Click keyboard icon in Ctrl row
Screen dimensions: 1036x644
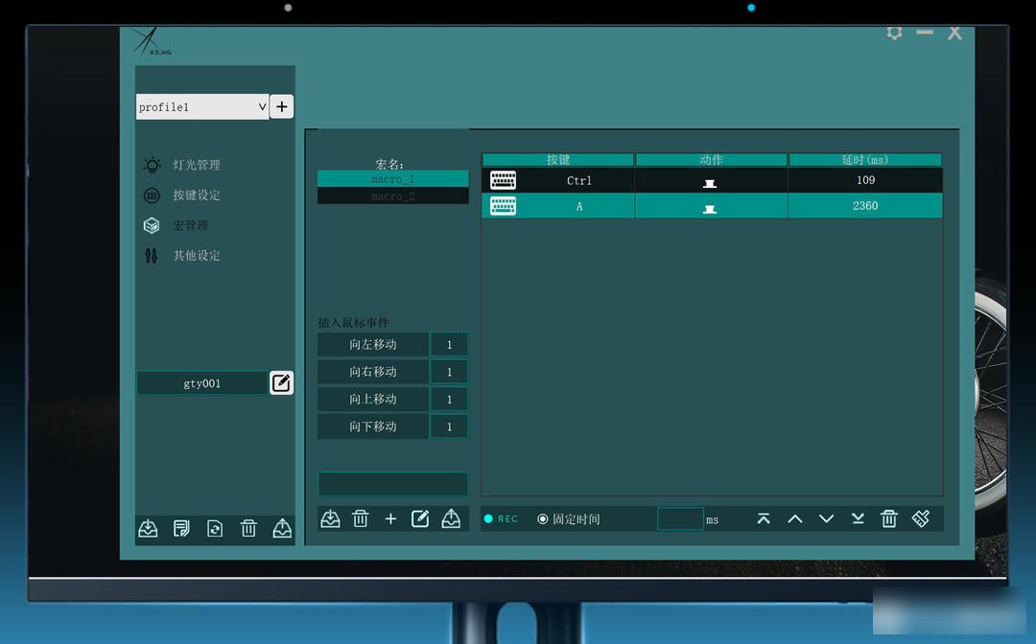(503, 180)
